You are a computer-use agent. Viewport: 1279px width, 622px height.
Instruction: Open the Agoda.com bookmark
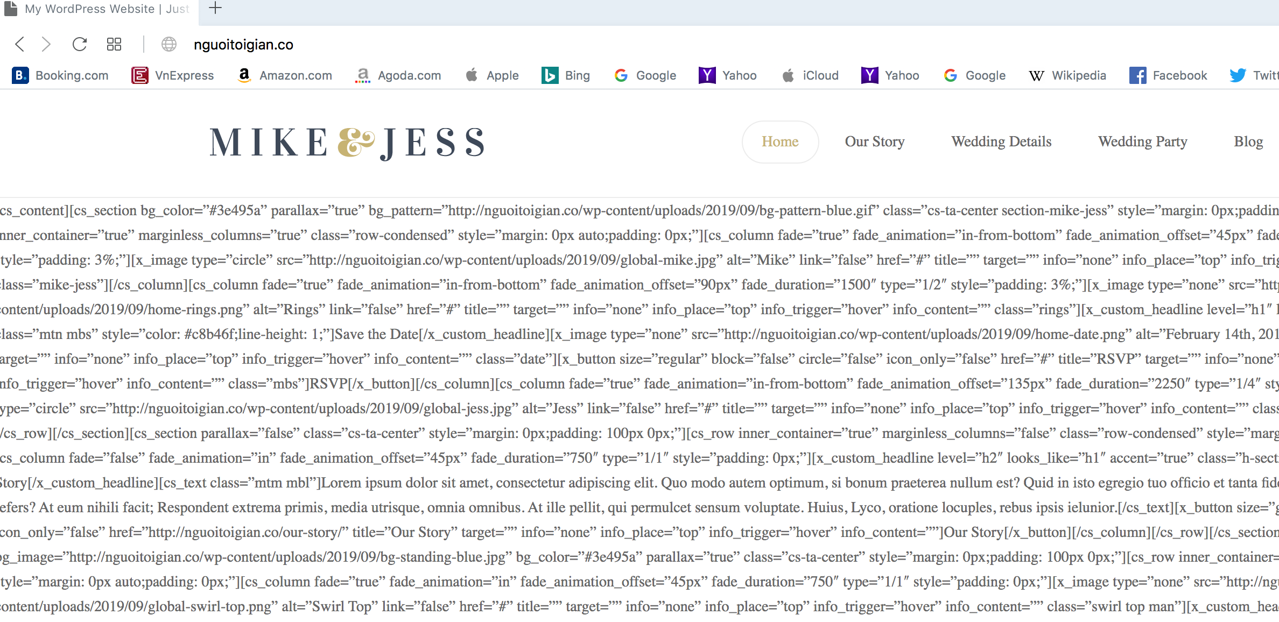pyautogui.click(x=398, y=75)
